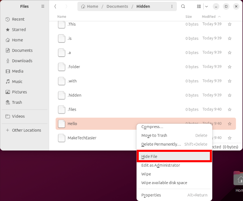This screenshot has height=201, width=243.
Task: Choose Wipe from context menu
Action: click(x=174, y=174)
